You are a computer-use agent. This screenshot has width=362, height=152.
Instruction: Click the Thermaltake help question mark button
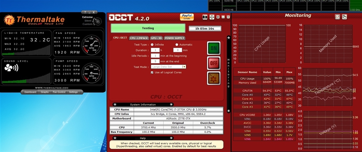pyautogui.click(x=85, y=12)
